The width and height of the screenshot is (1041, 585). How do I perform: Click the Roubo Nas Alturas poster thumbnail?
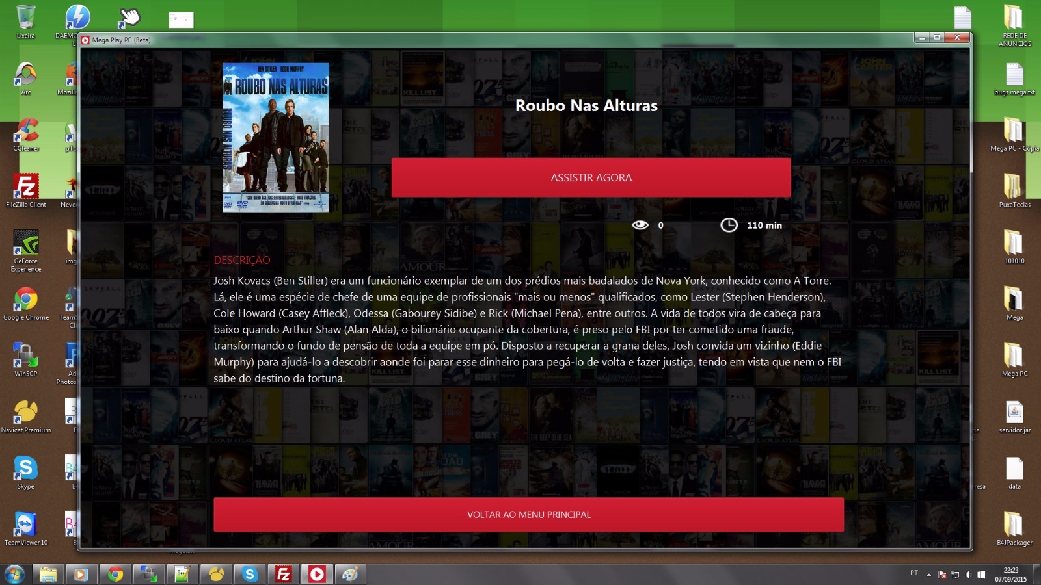[276, 137]
